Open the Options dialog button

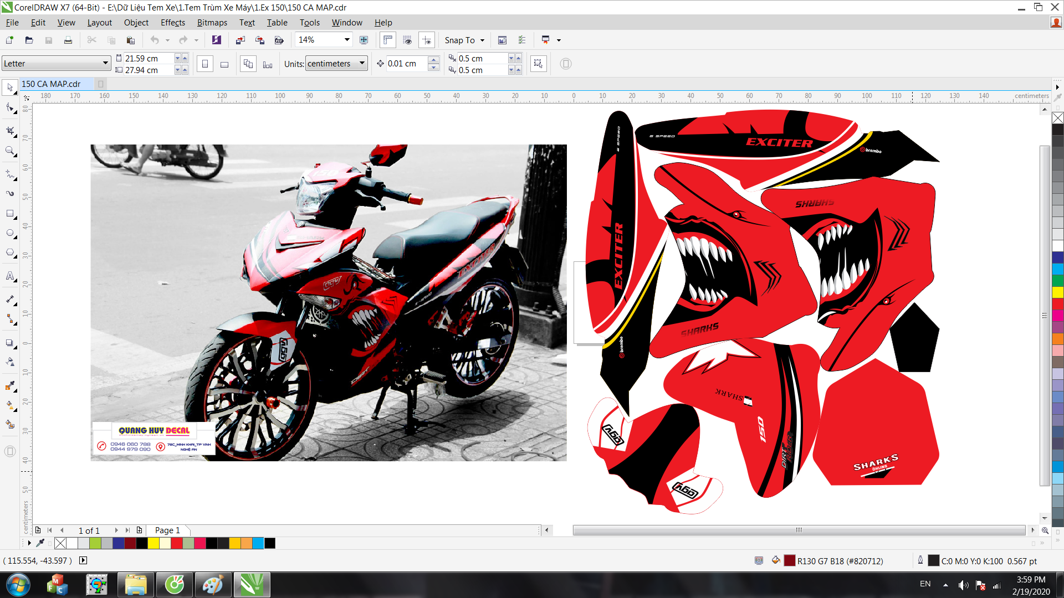coord(522,40)
